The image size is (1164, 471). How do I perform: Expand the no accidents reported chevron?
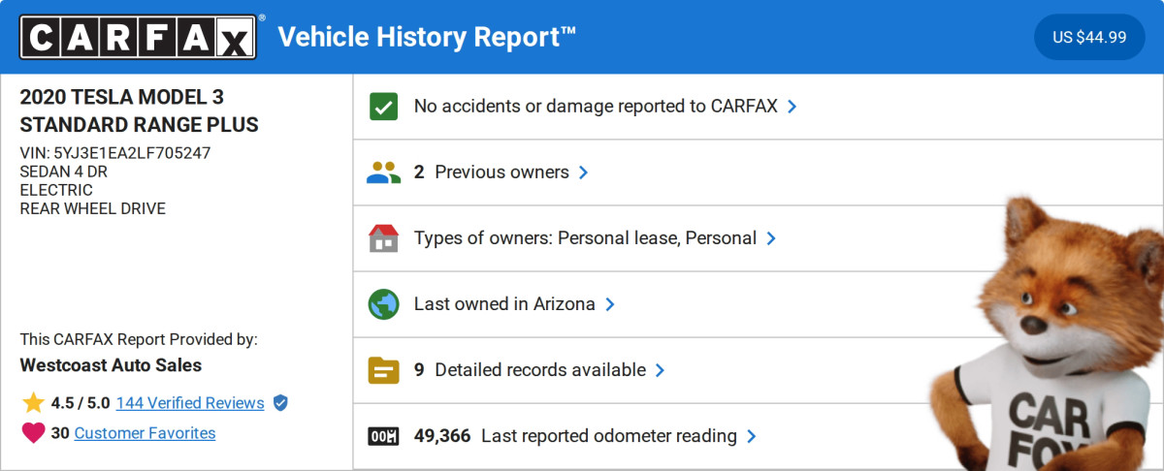(792, 107)
